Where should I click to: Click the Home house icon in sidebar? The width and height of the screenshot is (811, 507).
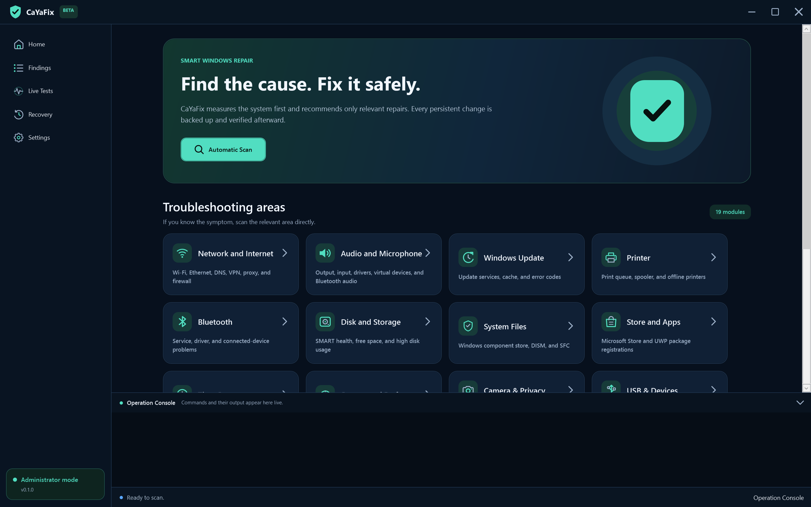(x=19, y=44)
